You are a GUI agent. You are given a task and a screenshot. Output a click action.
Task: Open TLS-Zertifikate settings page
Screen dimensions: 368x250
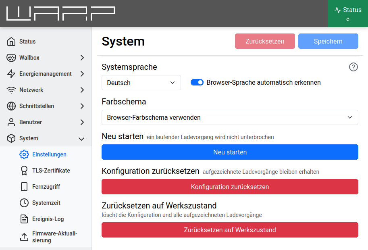click(51, 171)
